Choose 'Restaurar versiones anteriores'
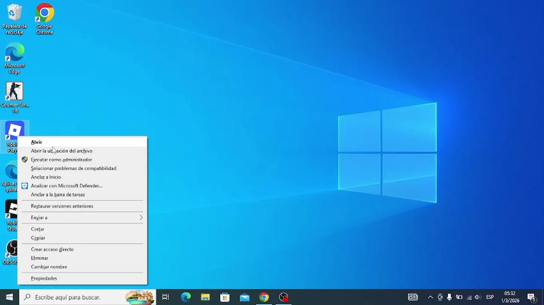Image resolution: width=544 pixels, height=305 pixels. point(82,206)
